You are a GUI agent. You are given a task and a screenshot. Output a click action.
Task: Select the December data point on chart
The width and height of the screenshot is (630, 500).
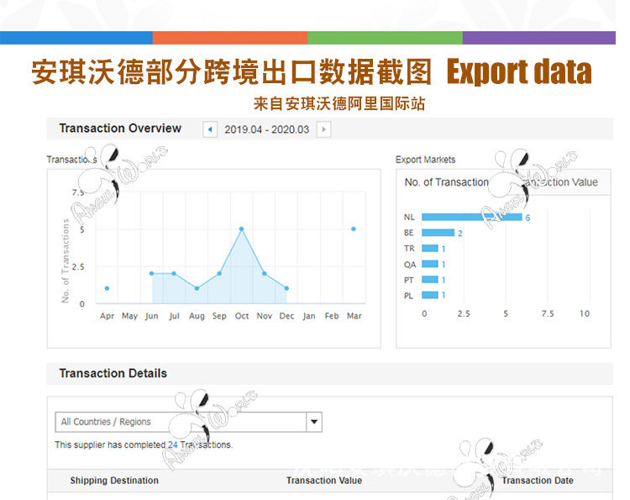click(286, 288)
